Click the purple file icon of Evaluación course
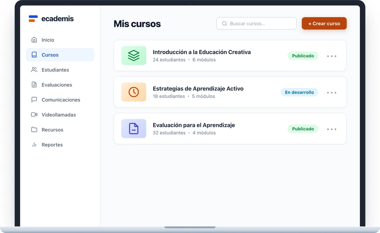 click(x=134, y=129)
